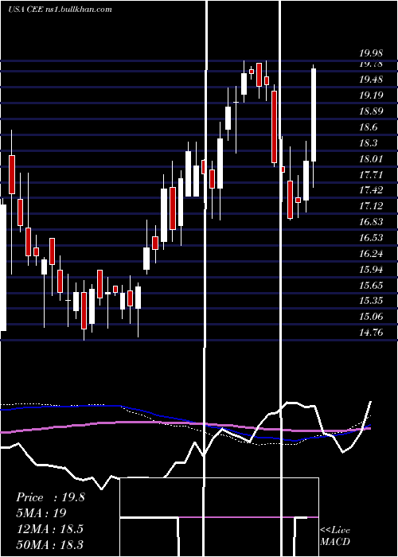Click the 12MA : 18.5 readout
The width and height of the screenshot is (398, 557).
[50, 529]
